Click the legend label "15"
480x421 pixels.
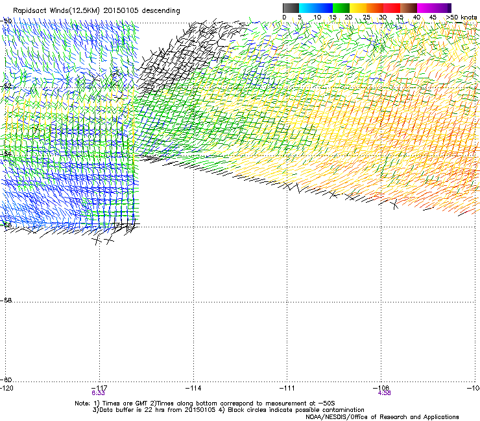point(333,17)
